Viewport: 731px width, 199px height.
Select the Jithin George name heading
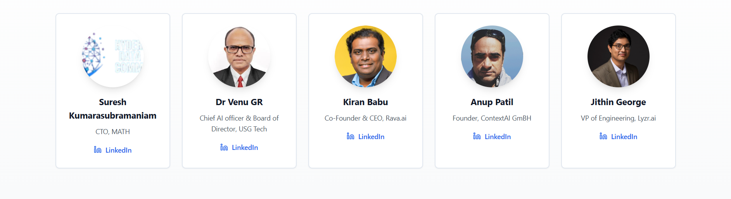(x=619, y=102)
